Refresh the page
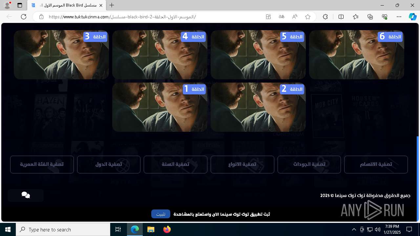 (x=24, y=17)
